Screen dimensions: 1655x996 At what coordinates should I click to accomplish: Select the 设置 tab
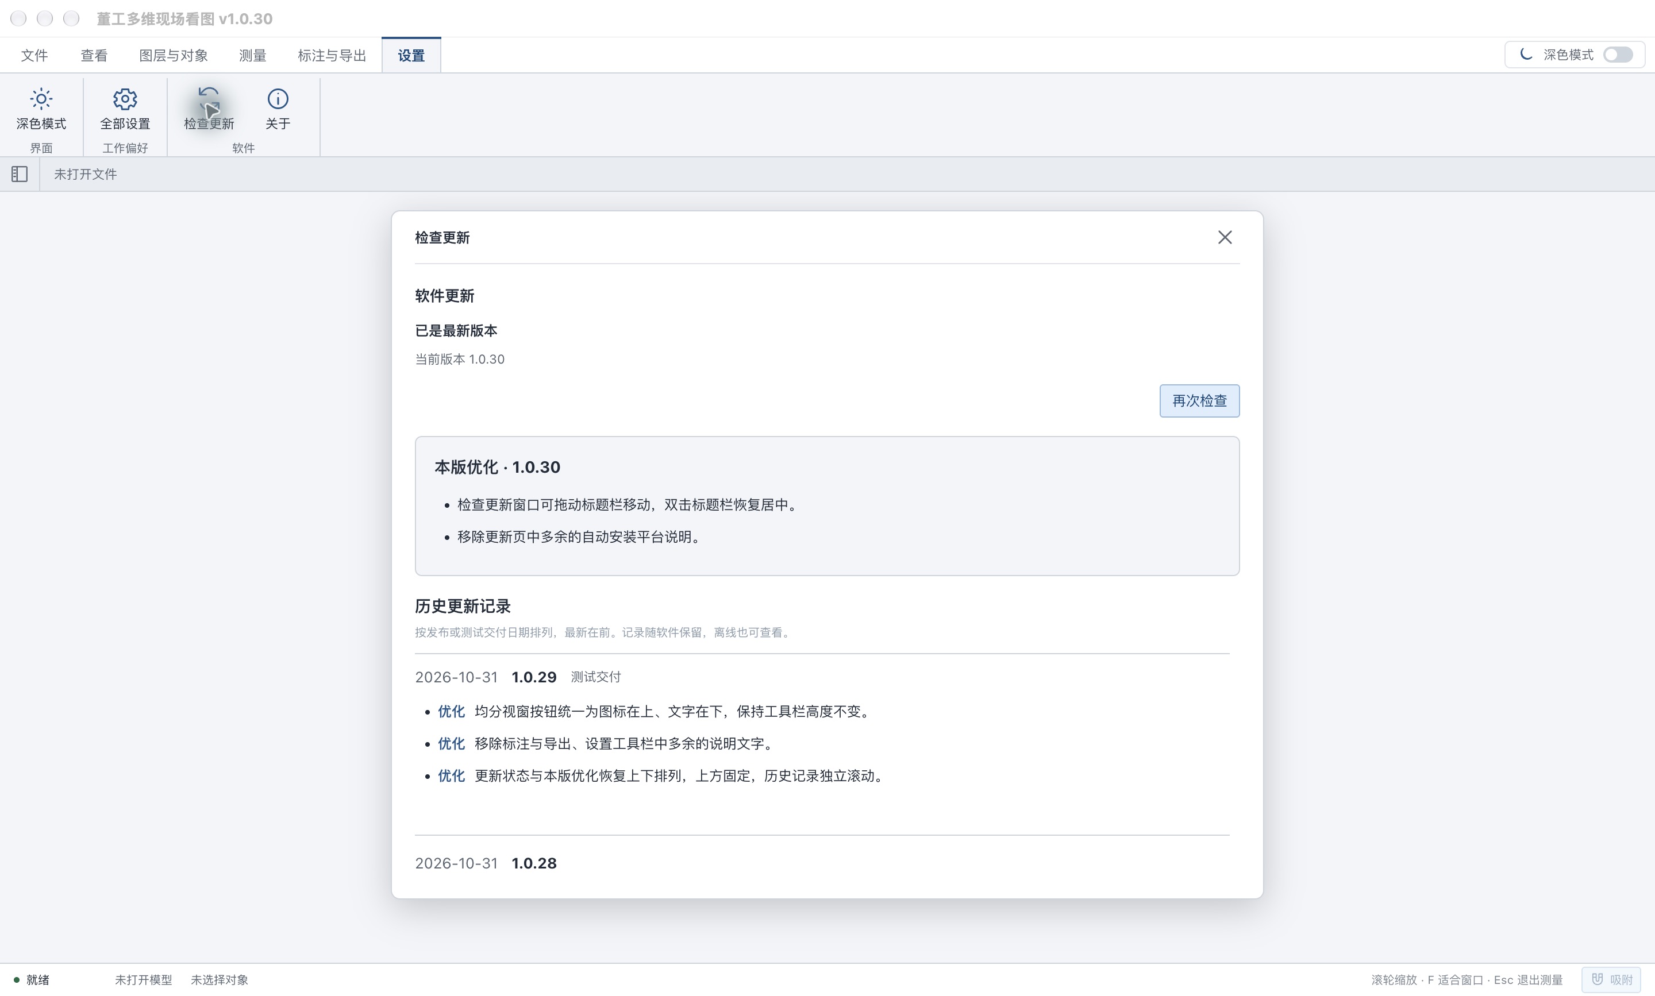pyautogui.click(x=411, y=56)
